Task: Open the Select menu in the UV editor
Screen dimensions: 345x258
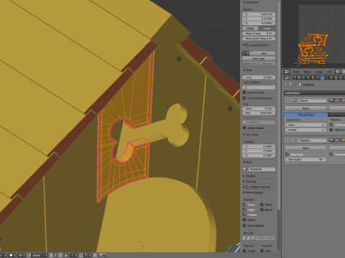Action: 307,72
